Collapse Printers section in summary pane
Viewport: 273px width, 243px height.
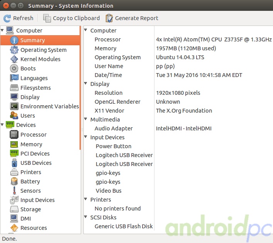[x=85, y=199]
